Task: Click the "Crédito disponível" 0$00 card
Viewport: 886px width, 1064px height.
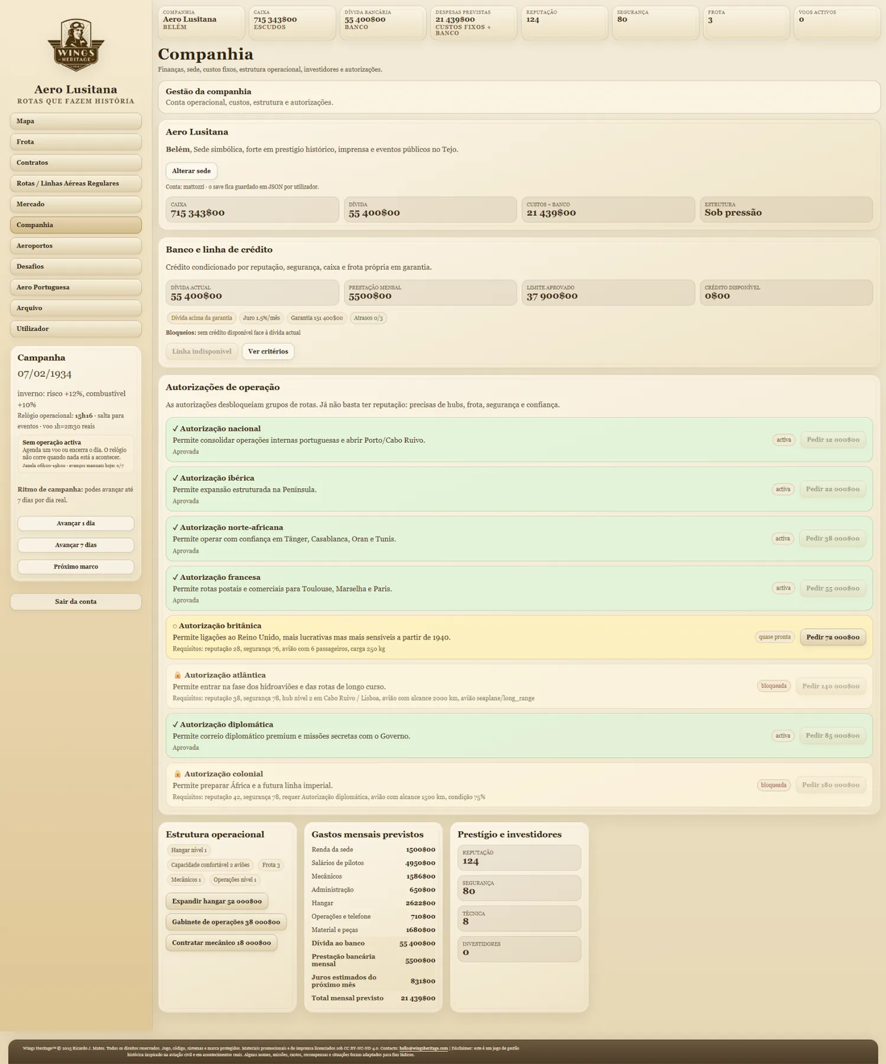Action: click(x=786, y=293)
